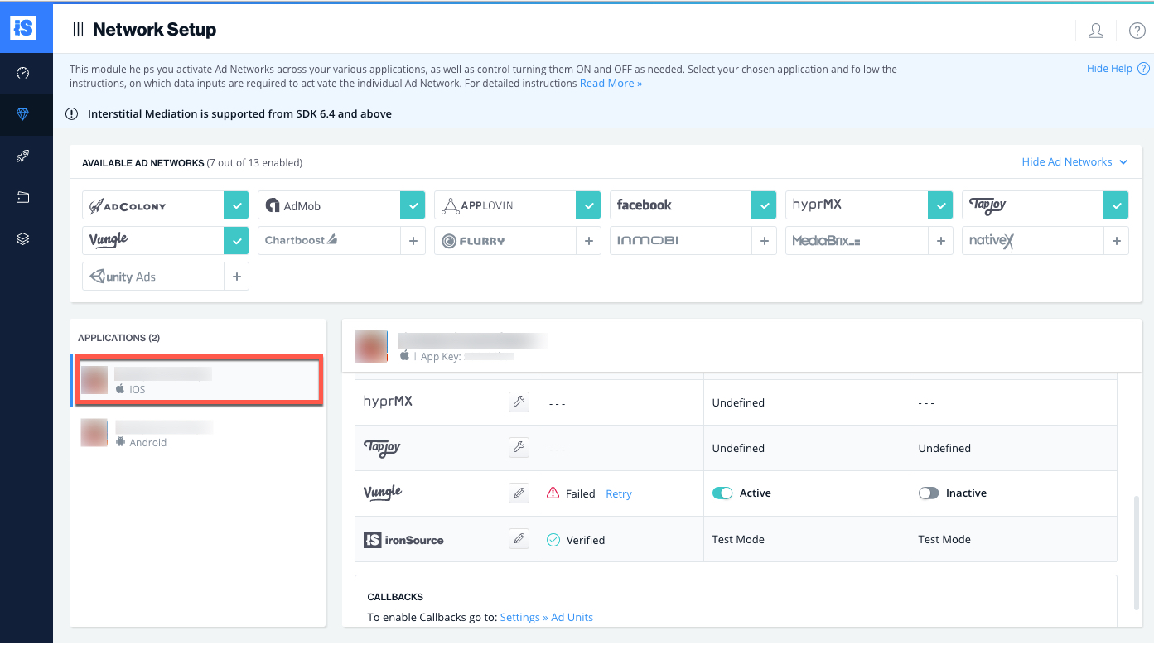Click the Read More link in the description

point(611,83)
